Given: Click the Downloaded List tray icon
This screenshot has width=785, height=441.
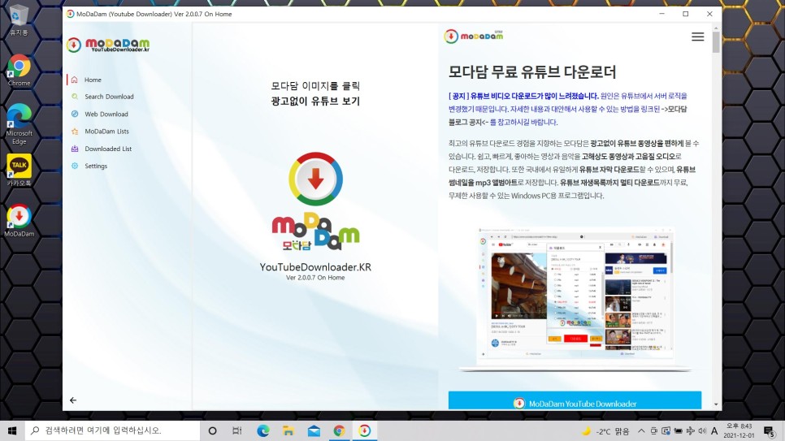Looking at the screenshot, I should tap(75, 149).
